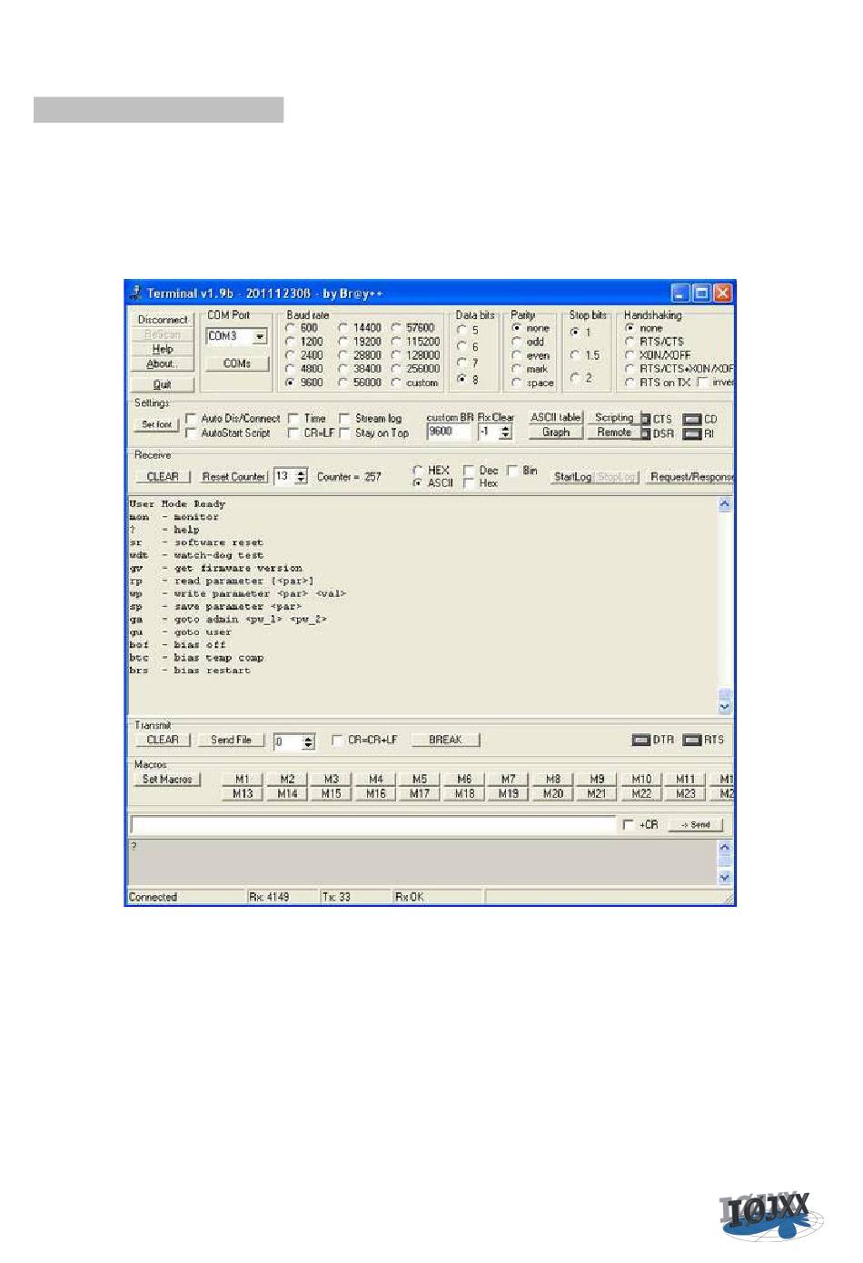863x1263 pixels.
Task: Open the COM Port dropdown
Action: tap(260, 336)
